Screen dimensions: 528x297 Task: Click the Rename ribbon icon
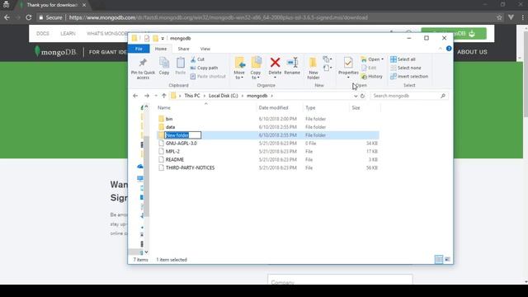tap(292, 63)
